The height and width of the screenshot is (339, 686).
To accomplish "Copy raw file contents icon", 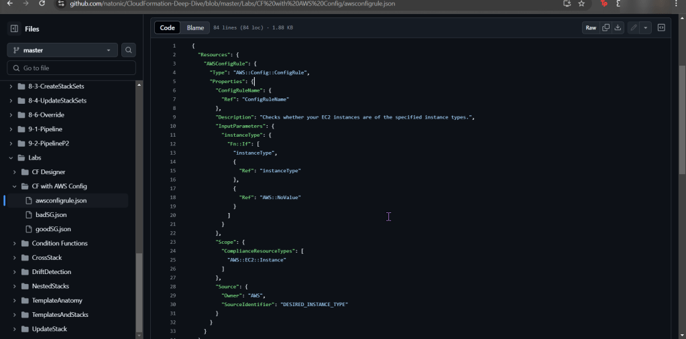I will click(x=606, y=28).
